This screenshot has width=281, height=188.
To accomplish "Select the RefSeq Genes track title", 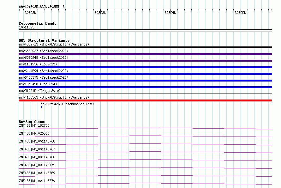I will pyautogui.click(x=32, y=122).
